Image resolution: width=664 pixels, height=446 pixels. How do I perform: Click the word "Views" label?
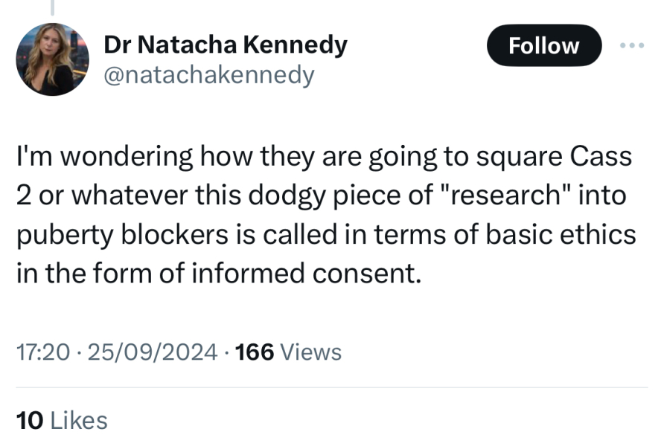point(311,352)
